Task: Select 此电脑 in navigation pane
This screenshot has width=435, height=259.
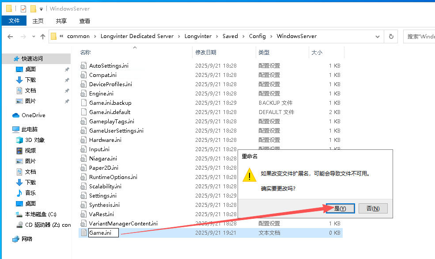Action: click(30, 129)
